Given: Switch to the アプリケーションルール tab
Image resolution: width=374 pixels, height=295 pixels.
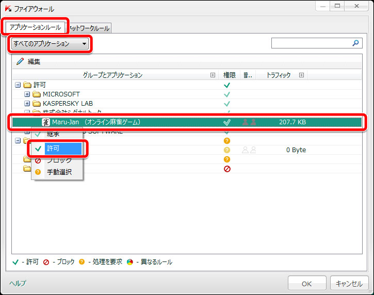Looking at the screenshot, I should pos(35,27).
